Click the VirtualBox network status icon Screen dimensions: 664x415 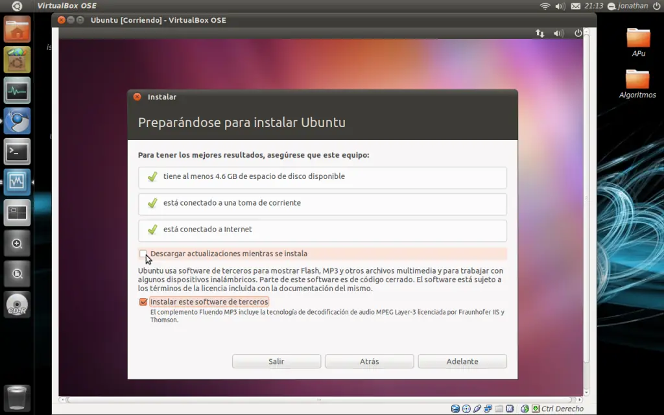488,409
